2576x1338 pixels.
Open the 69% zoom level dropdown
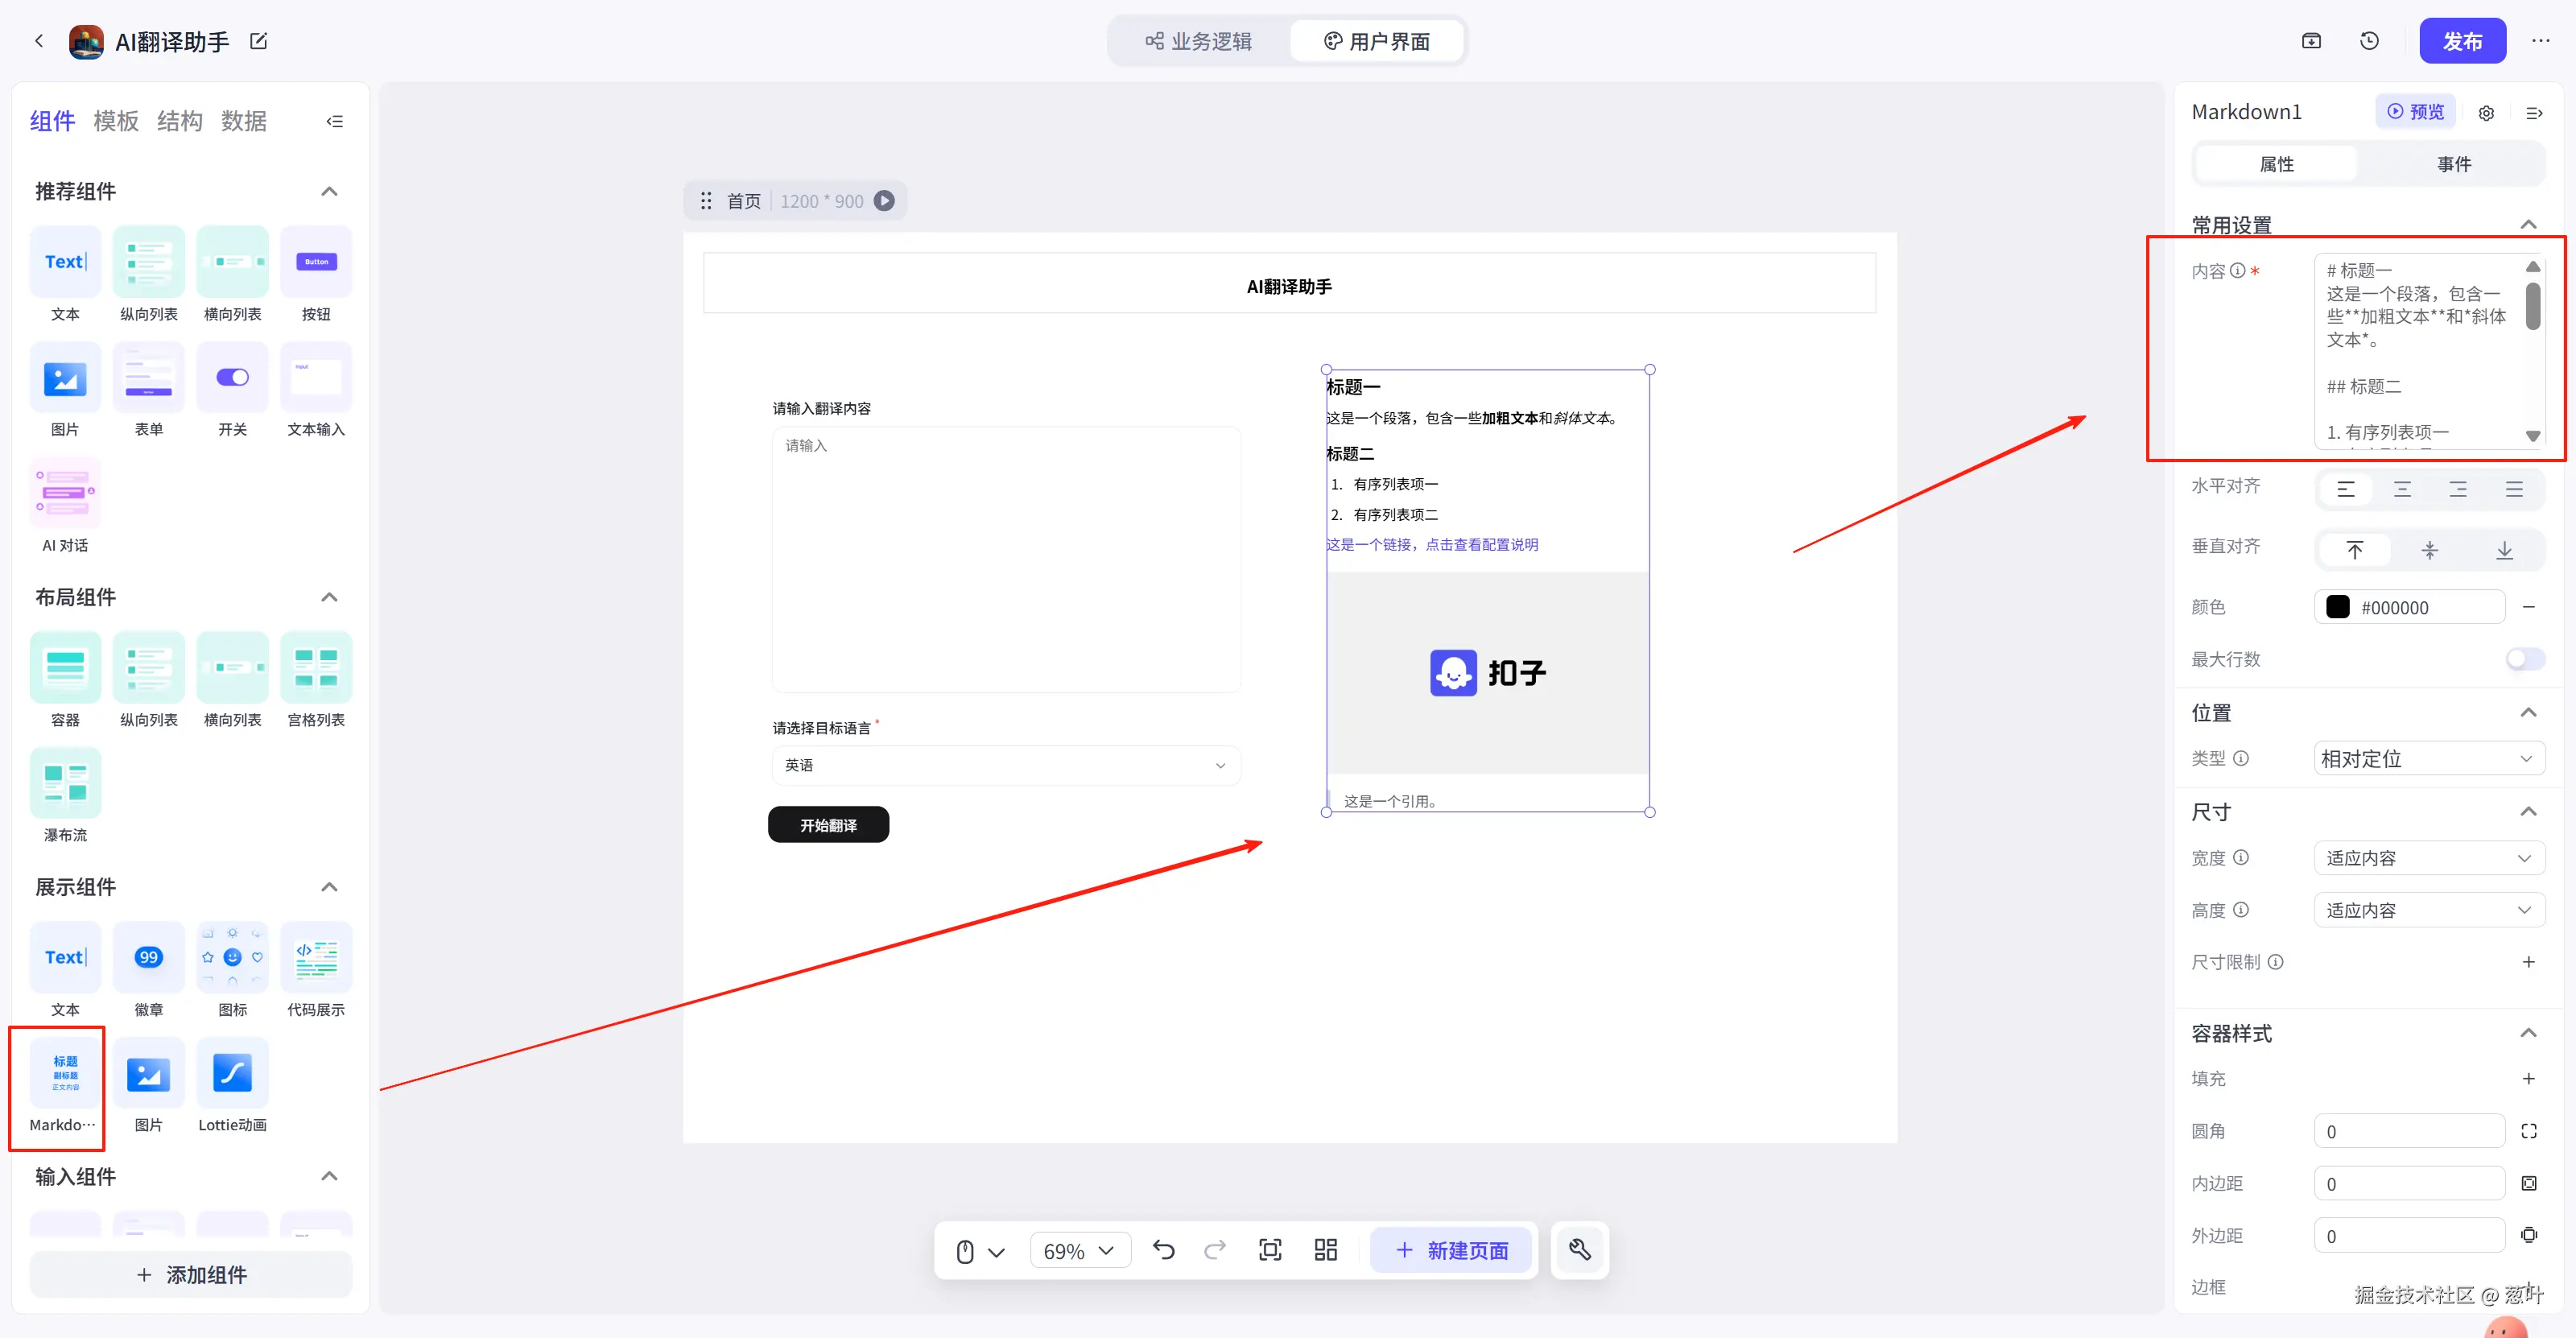[1079, 1251]
